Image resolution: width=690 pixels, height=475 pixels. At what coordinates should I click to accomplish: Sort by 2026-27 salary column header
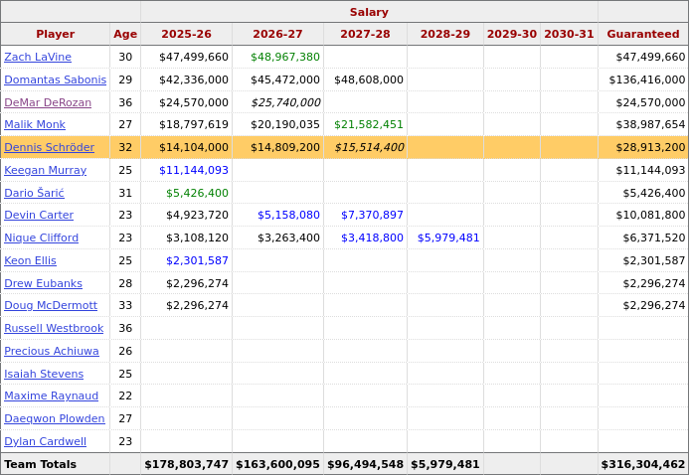pos(277,34)
